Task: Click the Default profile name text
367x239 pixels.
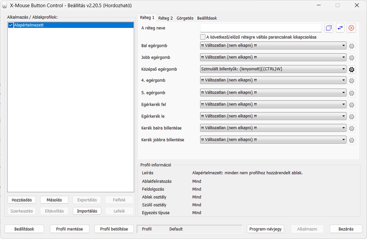Action: click(176, 229)
